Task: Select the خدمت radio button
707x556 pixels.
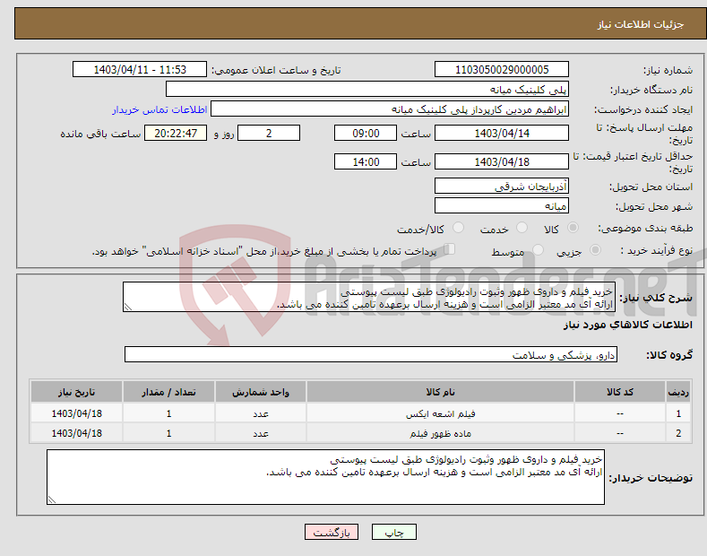Action: (522, 228)
